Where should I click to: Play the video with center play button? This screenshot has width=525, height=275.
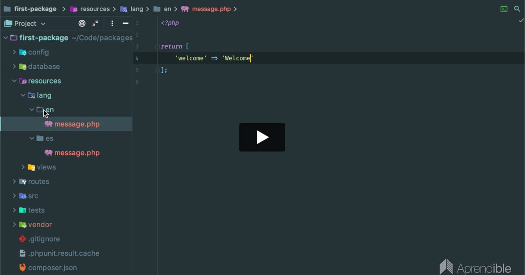[x=262, y=137]
